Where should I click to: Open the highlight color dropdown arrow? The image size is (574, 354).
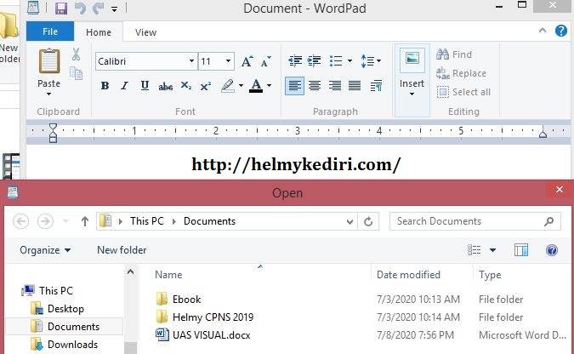click(241, 86)
